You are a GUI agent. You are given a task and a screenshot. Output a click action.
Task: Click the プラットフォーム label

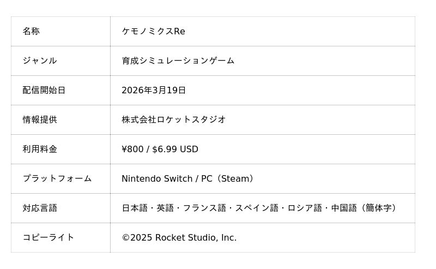click(x=57, y=179)
